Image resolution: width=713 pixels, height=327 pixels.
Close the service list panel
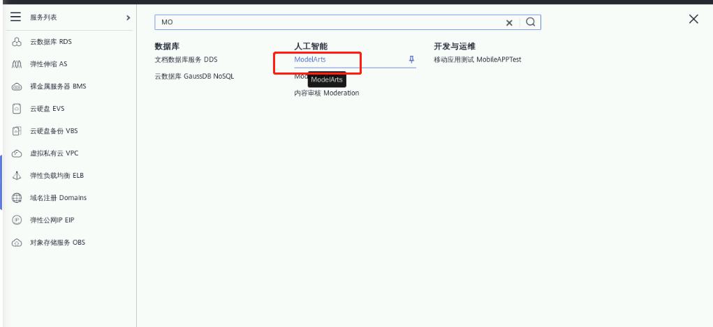693,19
